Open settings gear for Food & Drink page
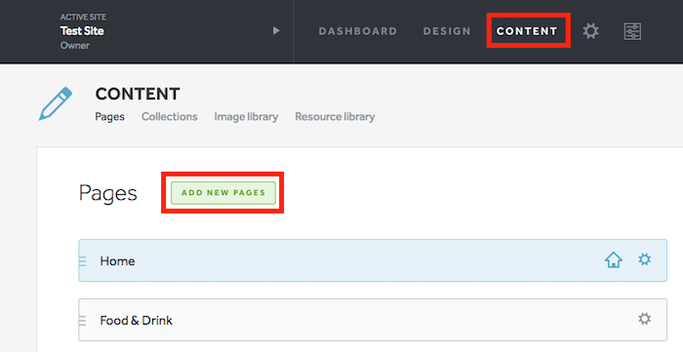The height and width of the screenshot is (352, 683). 645,319
